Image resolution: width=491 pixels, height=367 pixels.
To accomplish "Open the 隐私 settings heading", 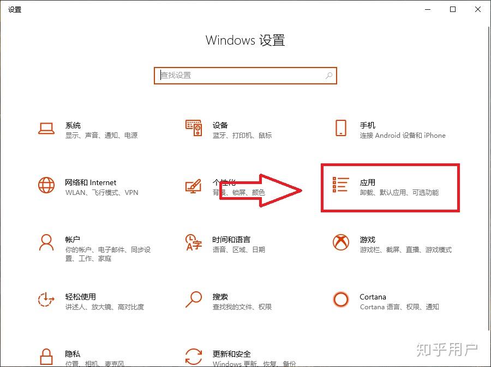I will pos(73,354).
